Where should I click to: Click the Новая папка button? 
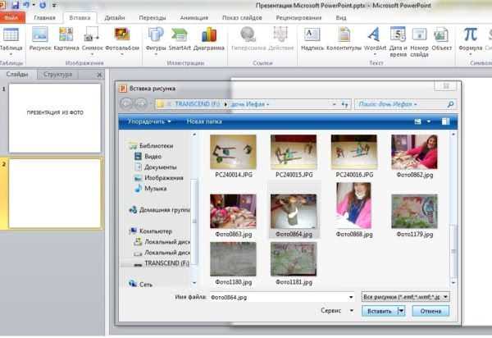click(x=204, y=121)
